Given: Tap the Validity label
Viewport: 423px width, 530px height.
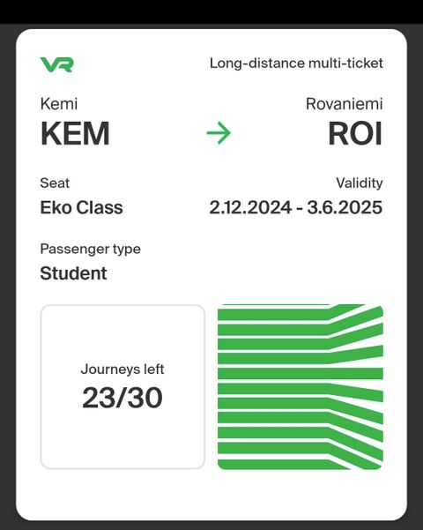Looking at the screenshot, I should pyautogui.click(x=360, y=183).
